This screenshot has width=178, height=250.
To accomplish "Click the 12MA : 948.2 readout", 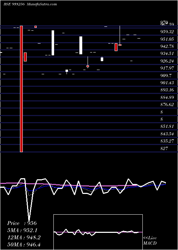I will click(x=24, y=237).
